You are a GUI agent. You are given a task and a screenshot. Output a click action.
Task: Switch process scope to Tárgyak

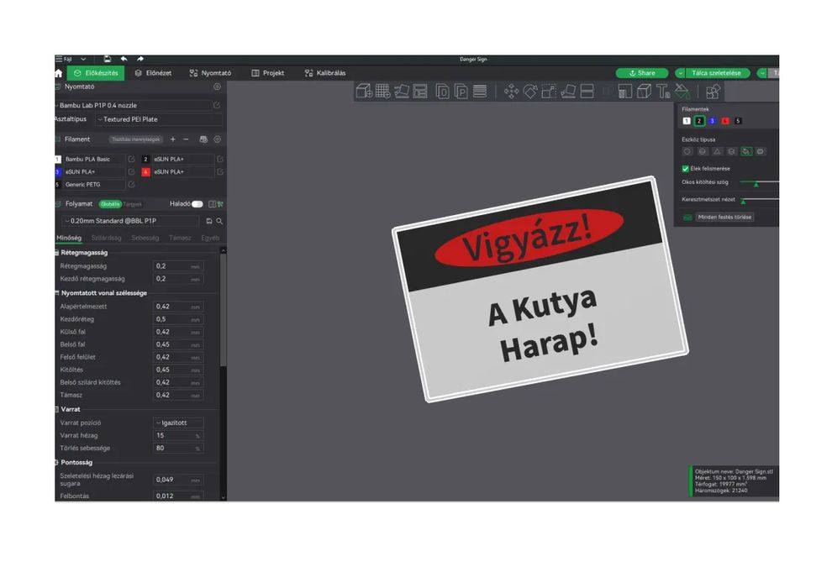(x=133, y=204)
